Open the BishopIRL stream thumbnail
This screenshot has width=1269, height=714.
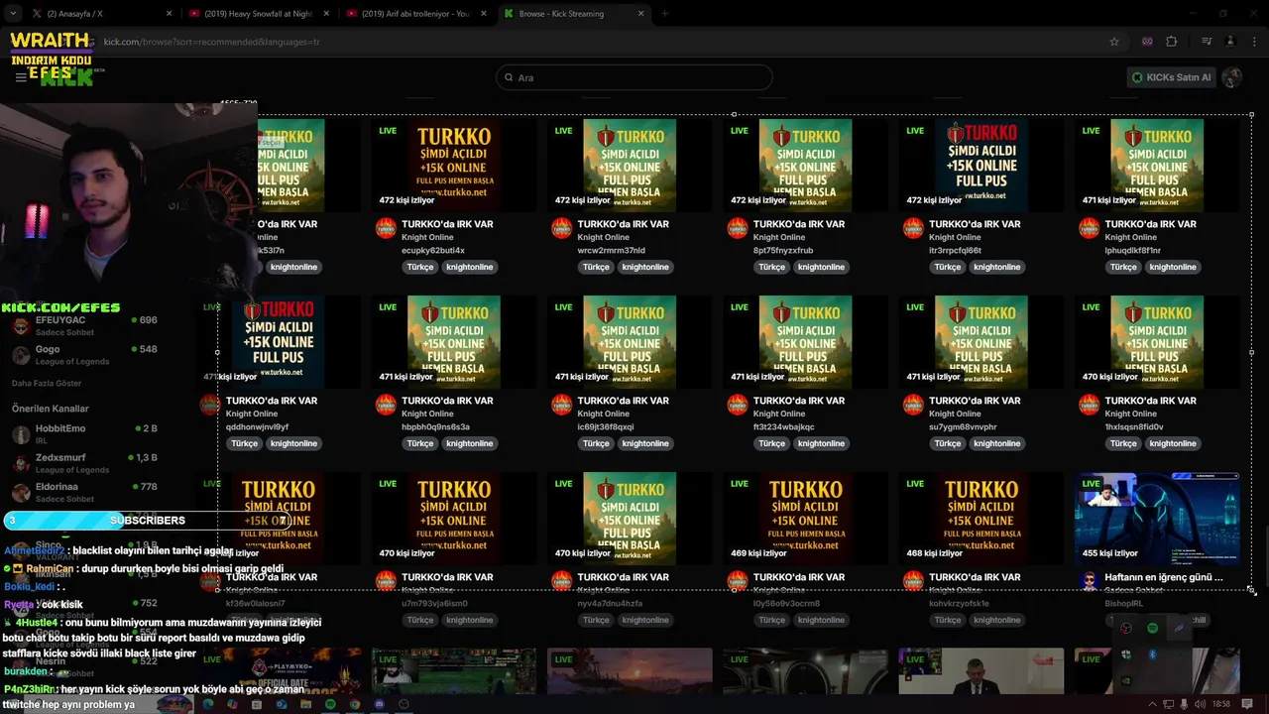tap(1157, 519)
